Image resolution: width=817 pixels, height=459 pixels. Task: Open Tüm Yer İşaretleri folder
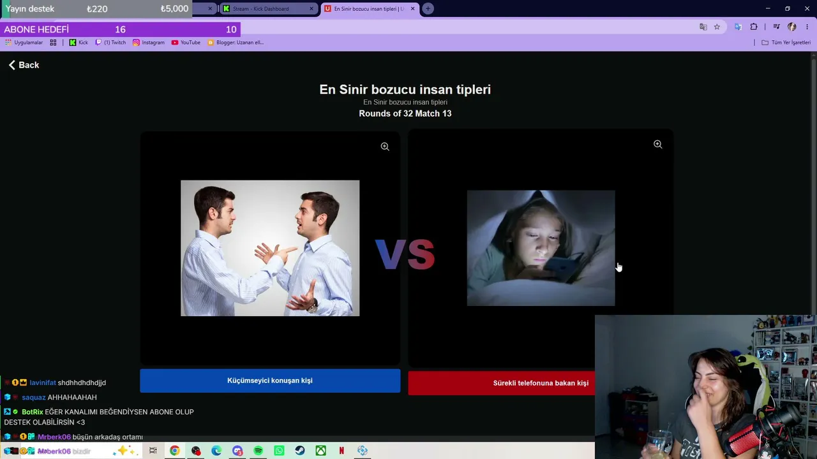coord(786,43)
